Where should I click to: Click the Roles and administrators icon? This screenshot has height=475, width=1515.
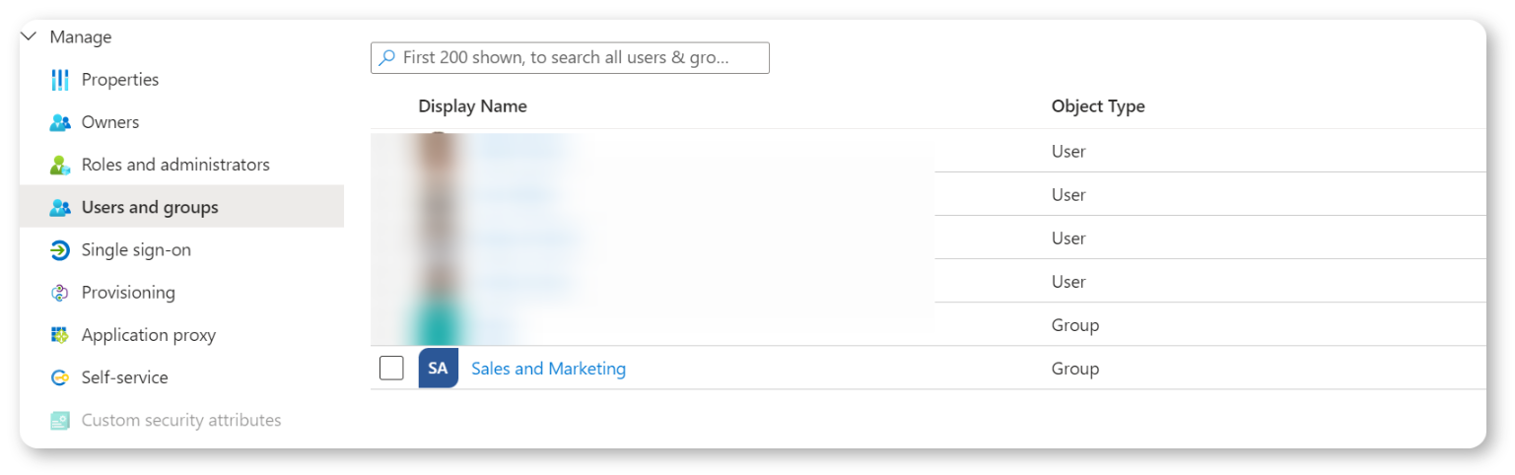60,166
